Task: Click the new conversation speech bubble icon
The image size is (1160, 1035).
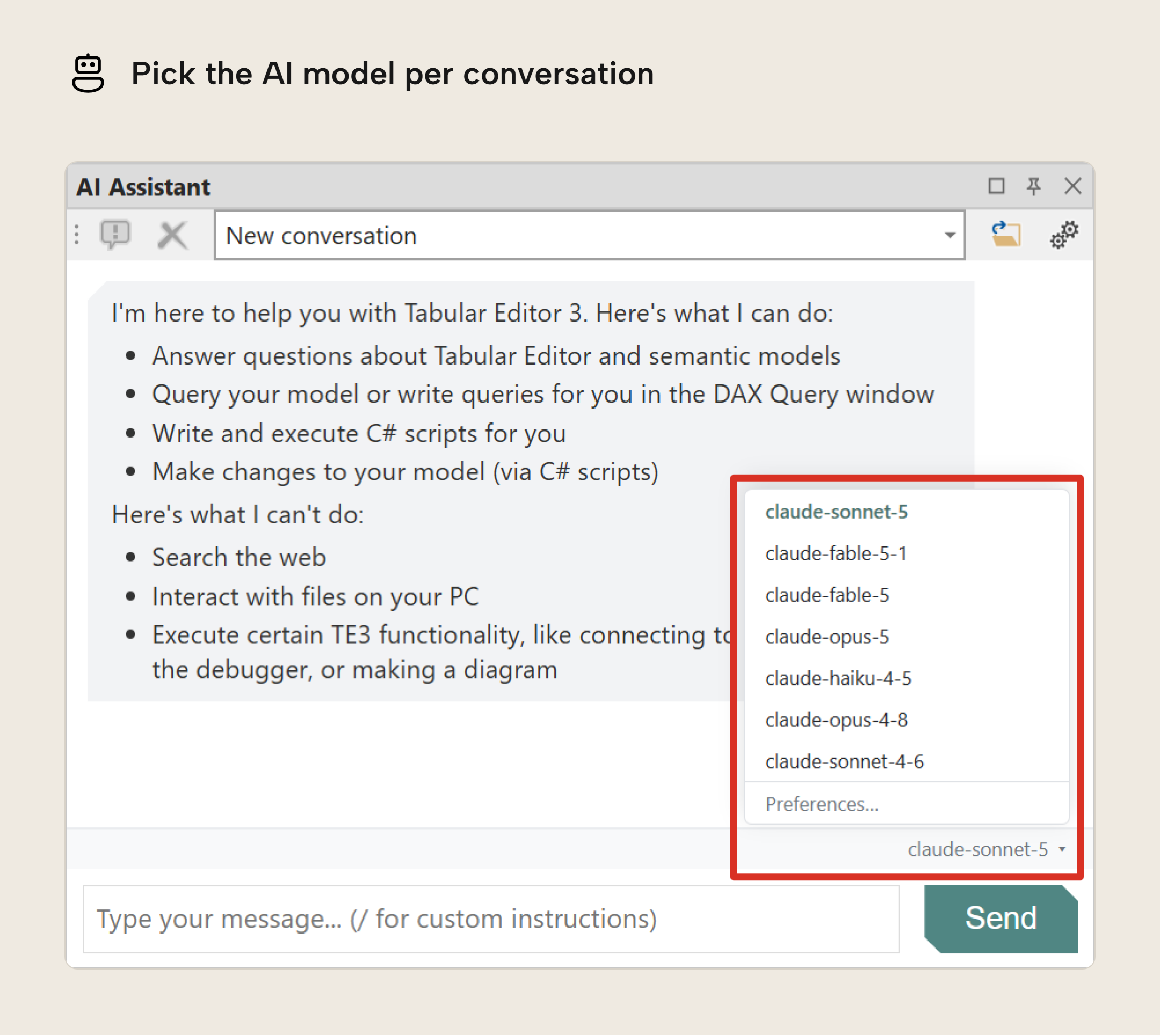Action: (x=115, y=235)
